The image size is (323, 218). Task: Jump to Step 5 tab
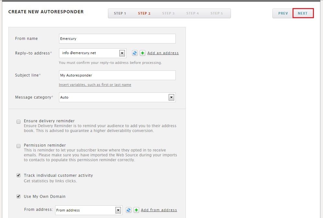[217, 13]
